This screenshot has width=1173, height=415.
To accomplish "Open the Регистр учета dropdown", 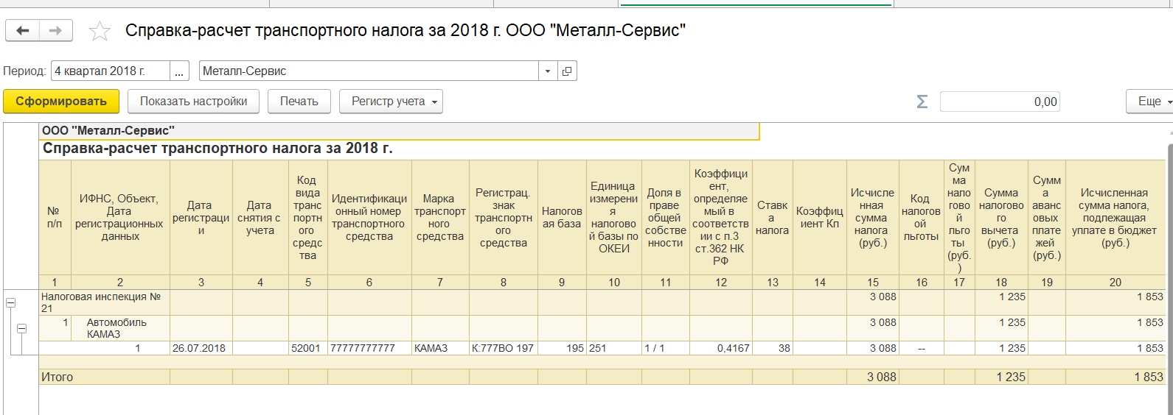I will pos(391,102).
